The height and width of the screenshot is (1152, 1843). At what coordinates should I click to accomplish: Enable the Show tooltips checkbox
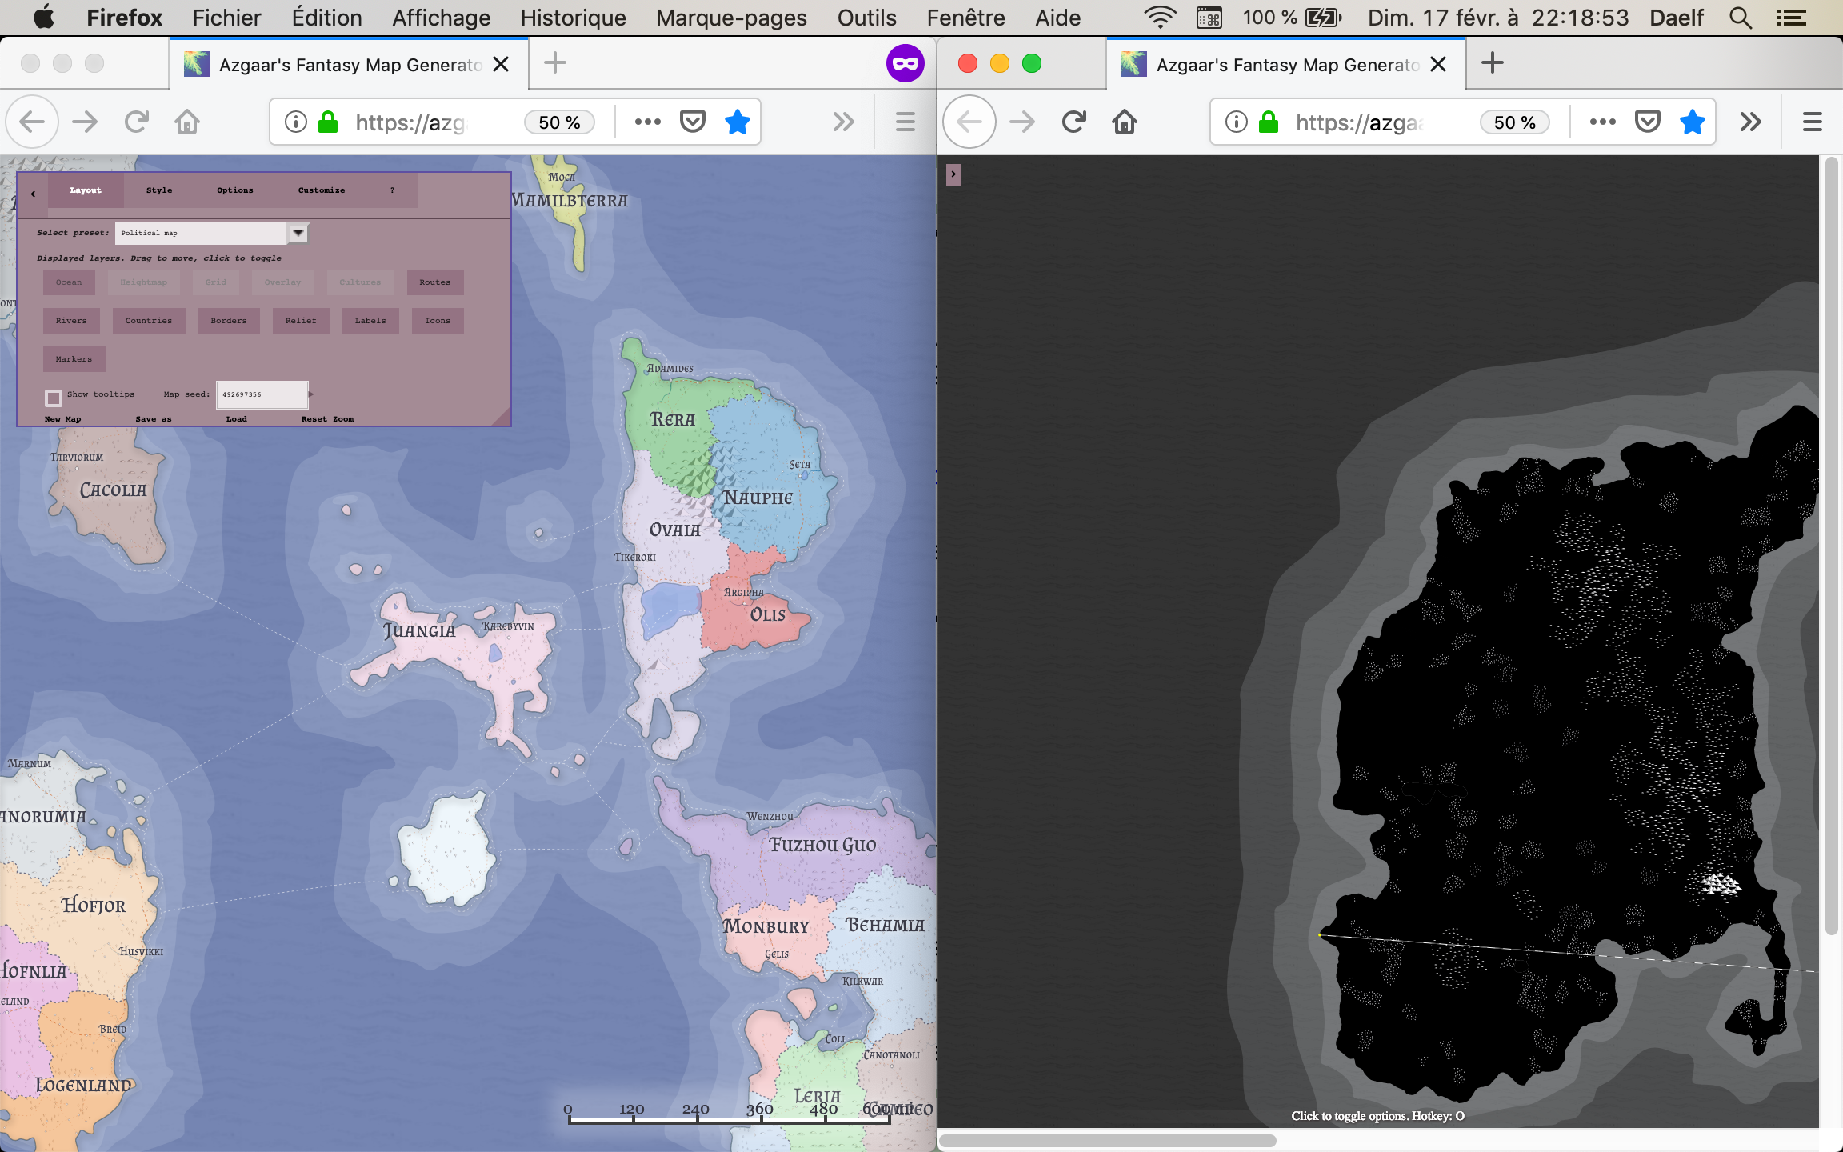(x=54, y=398)
